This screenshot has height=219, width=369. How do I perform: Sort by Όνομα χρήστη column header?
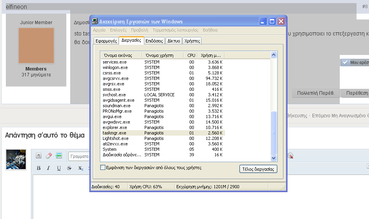[x=163, y=55]
